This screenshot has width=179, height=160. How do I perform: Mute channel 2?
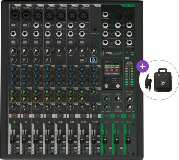26,116
